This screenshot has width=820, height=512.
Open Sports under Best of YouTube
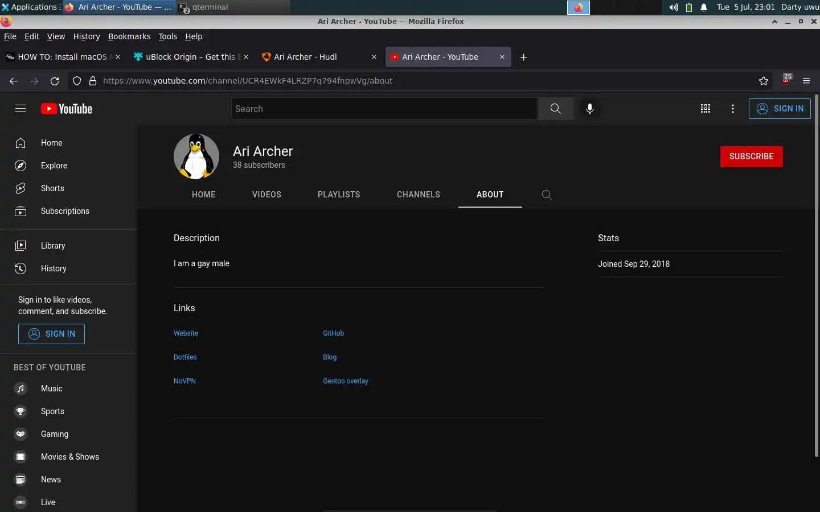68,411
